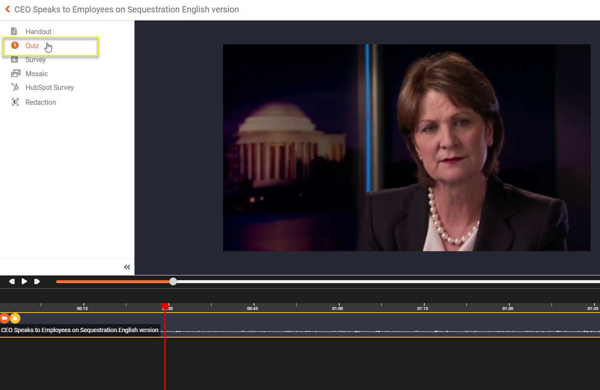
Task: Click the Survey bar chart icon
Action: [x=14, y=60]
